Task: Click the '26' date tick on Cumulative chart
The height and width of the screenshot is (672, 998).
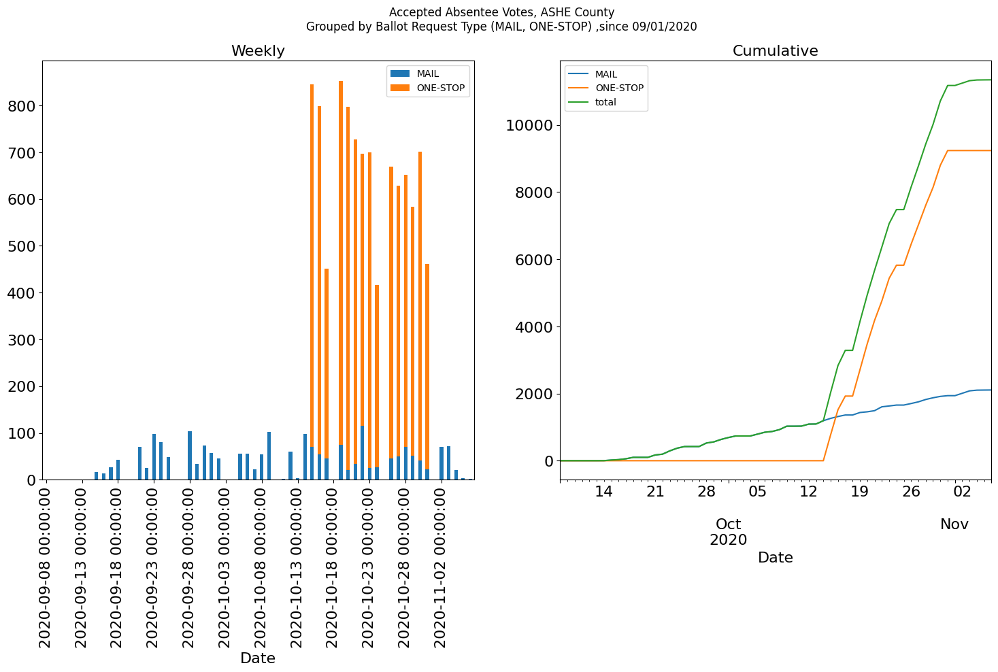Action: 910,492
